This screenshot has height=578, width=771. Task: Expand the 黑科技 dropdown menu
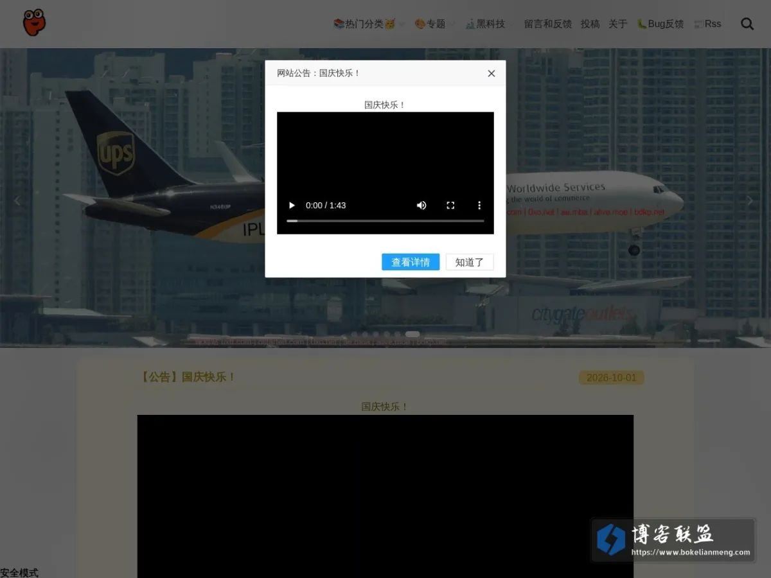pyautogui.click(x=490, y=24)
